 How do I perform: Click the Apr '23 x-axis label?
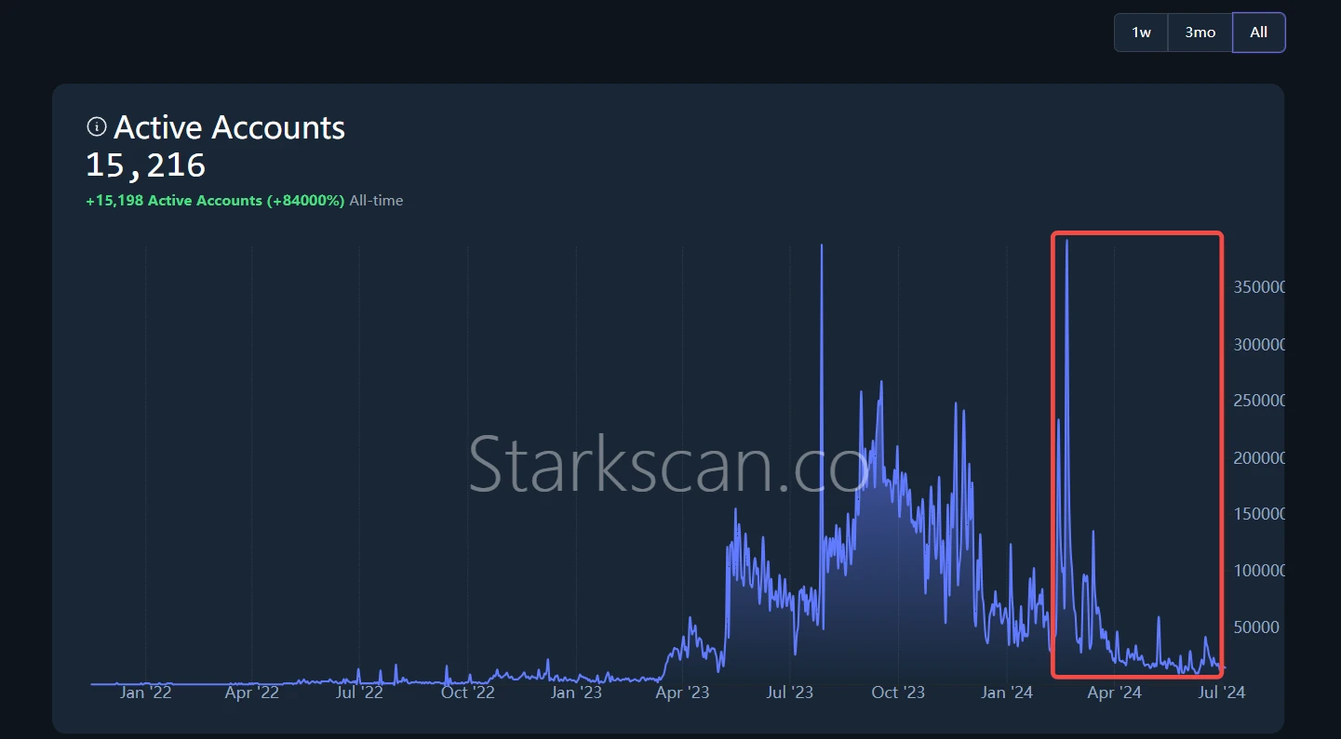pyautogui.click(x=683, y=693)
